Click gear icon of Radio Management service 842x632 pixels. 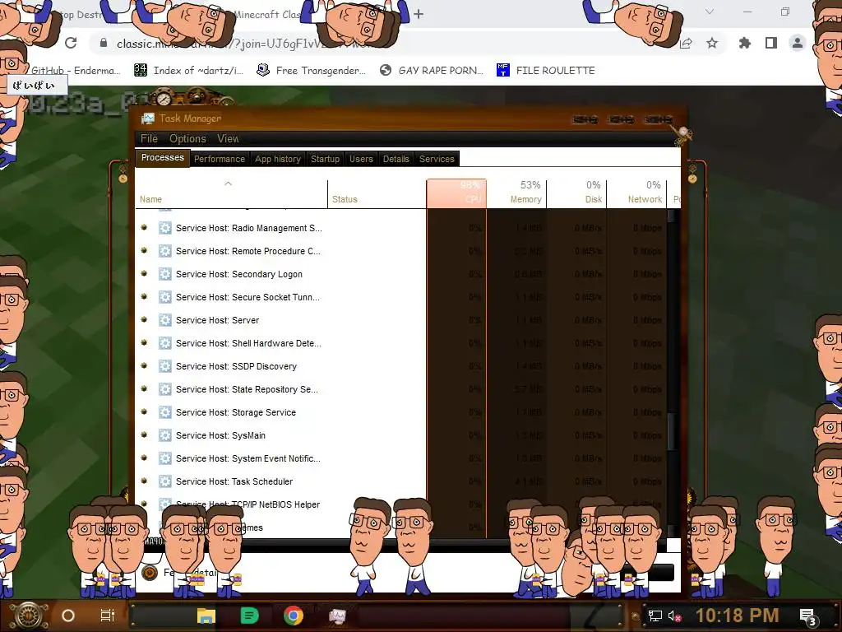point(165,228)
